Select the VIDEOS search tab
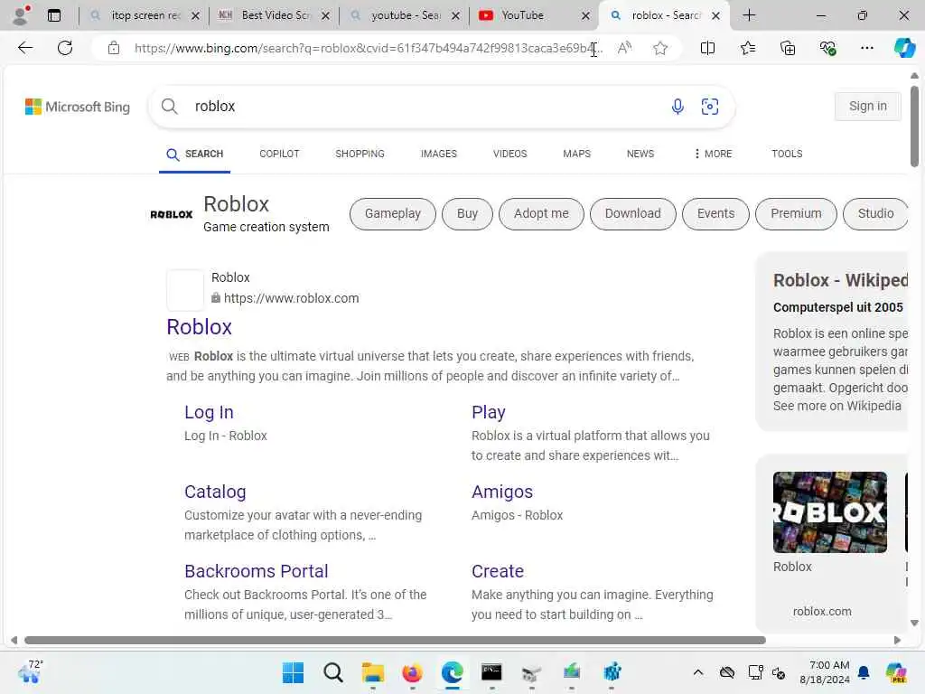The image size is (925, 694). coord(510,154)
